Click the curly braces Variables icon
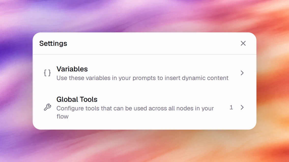289x162 pixels. [x=47, y=73]
